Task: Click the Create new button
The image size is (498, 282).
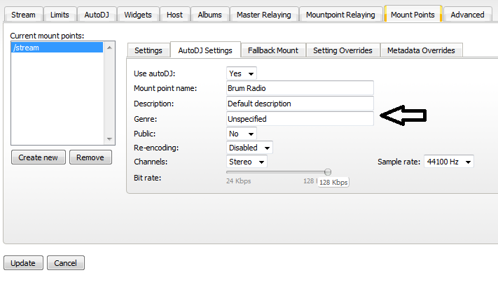Action: 39,157
